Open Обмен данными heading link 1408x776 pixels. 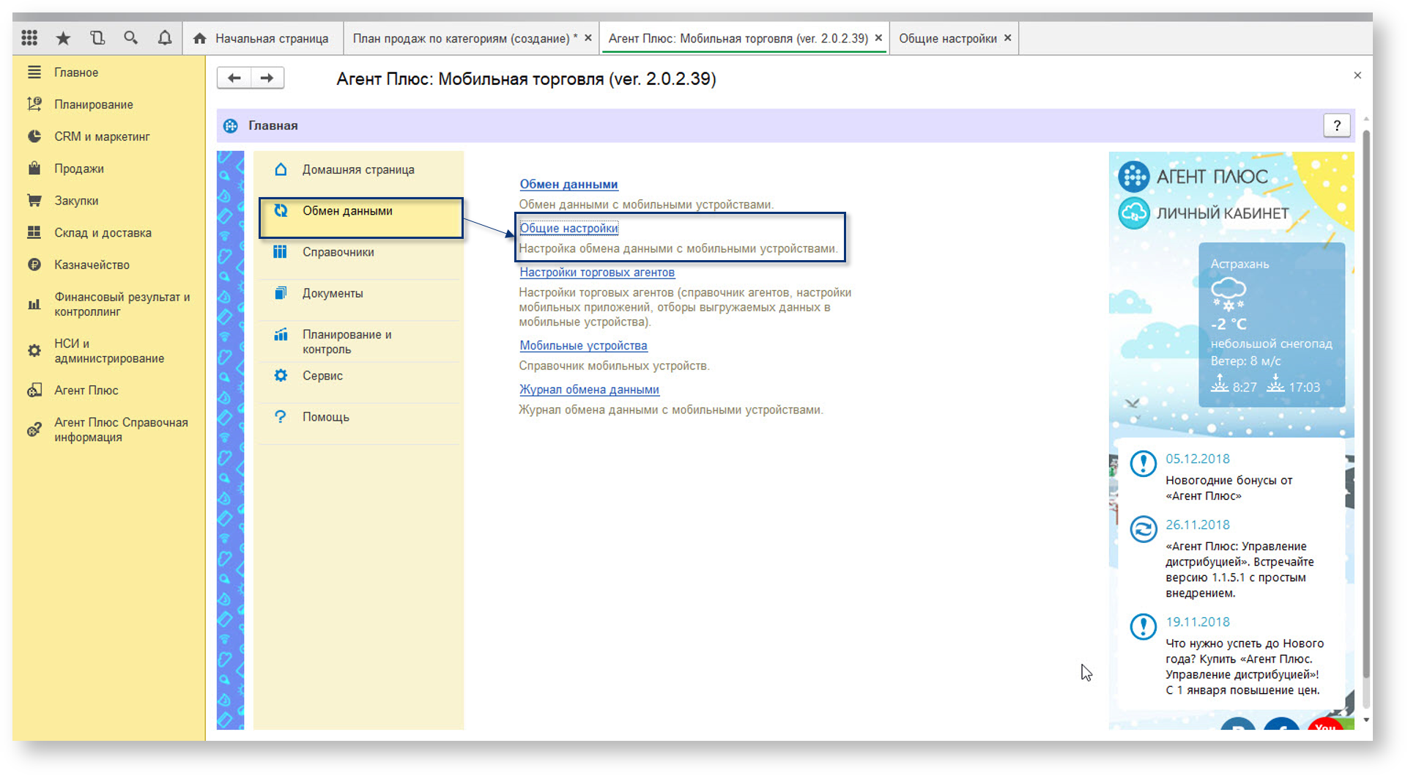(568, 185)
